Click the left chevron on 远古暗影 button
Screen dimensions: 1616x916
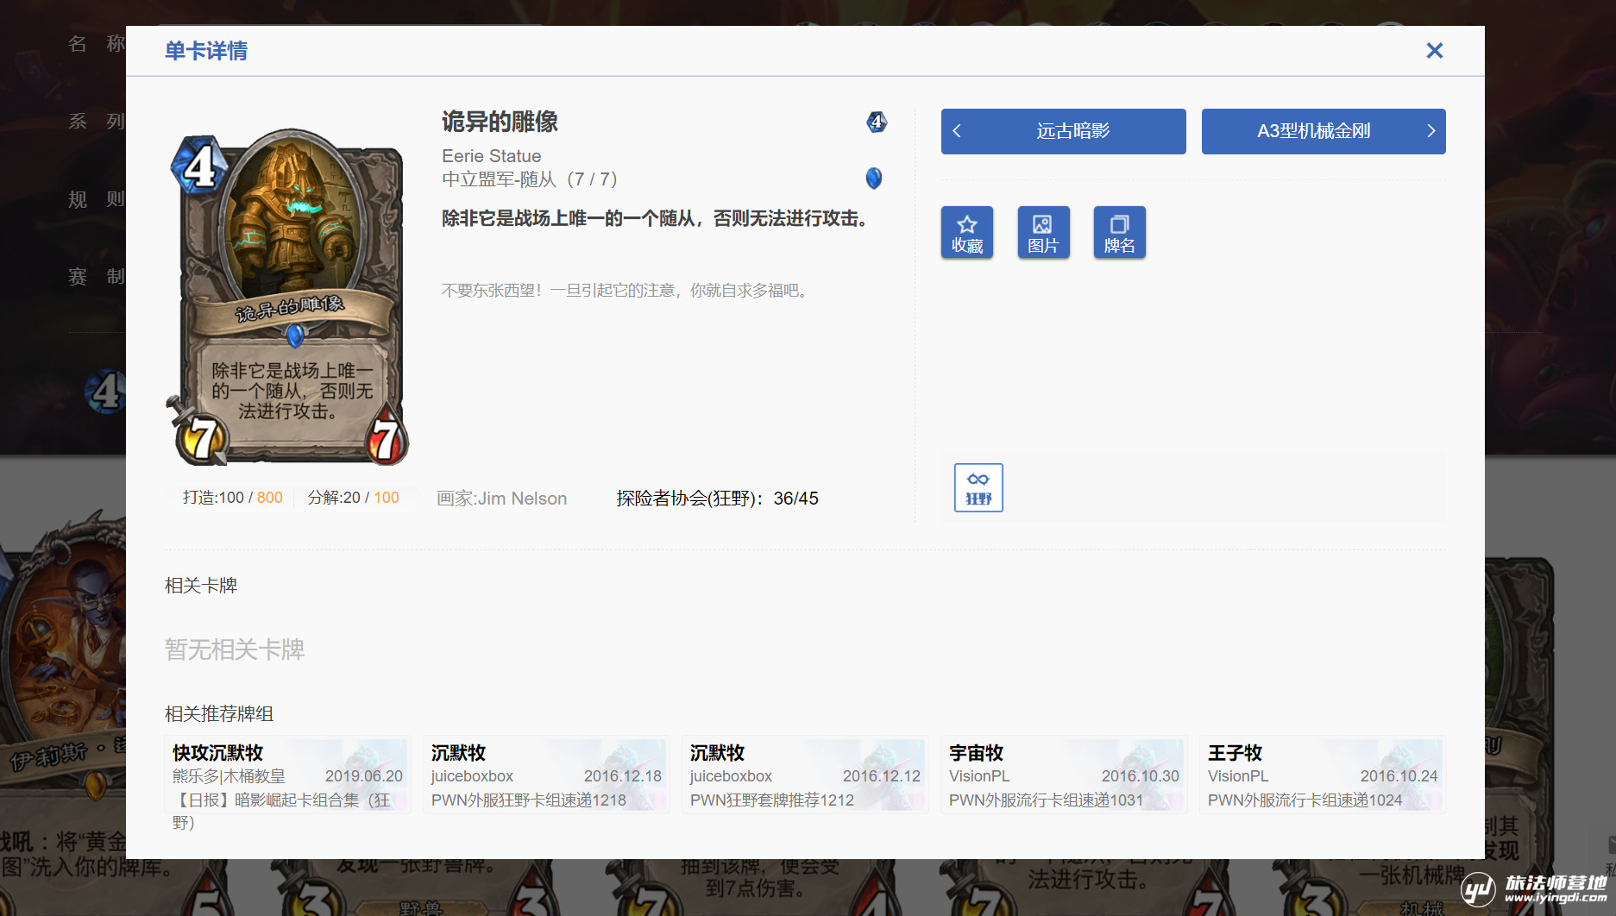(x=957, y=131)
